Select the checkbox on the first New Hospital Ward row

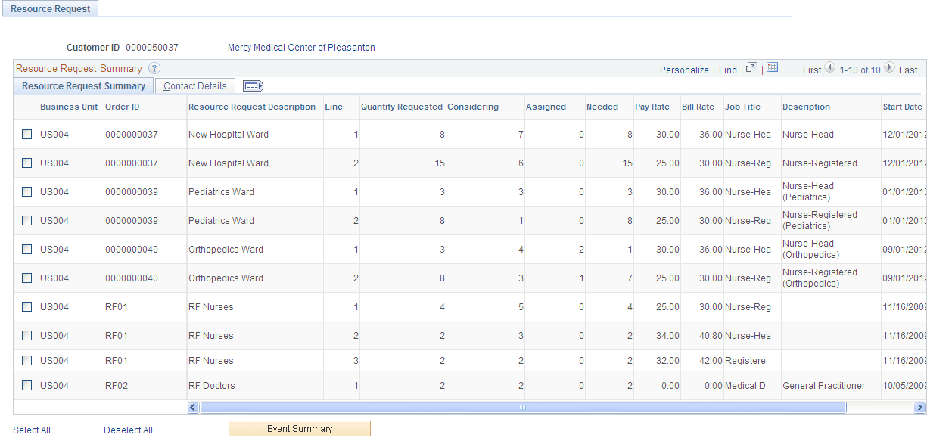click(x=26, y=134)
